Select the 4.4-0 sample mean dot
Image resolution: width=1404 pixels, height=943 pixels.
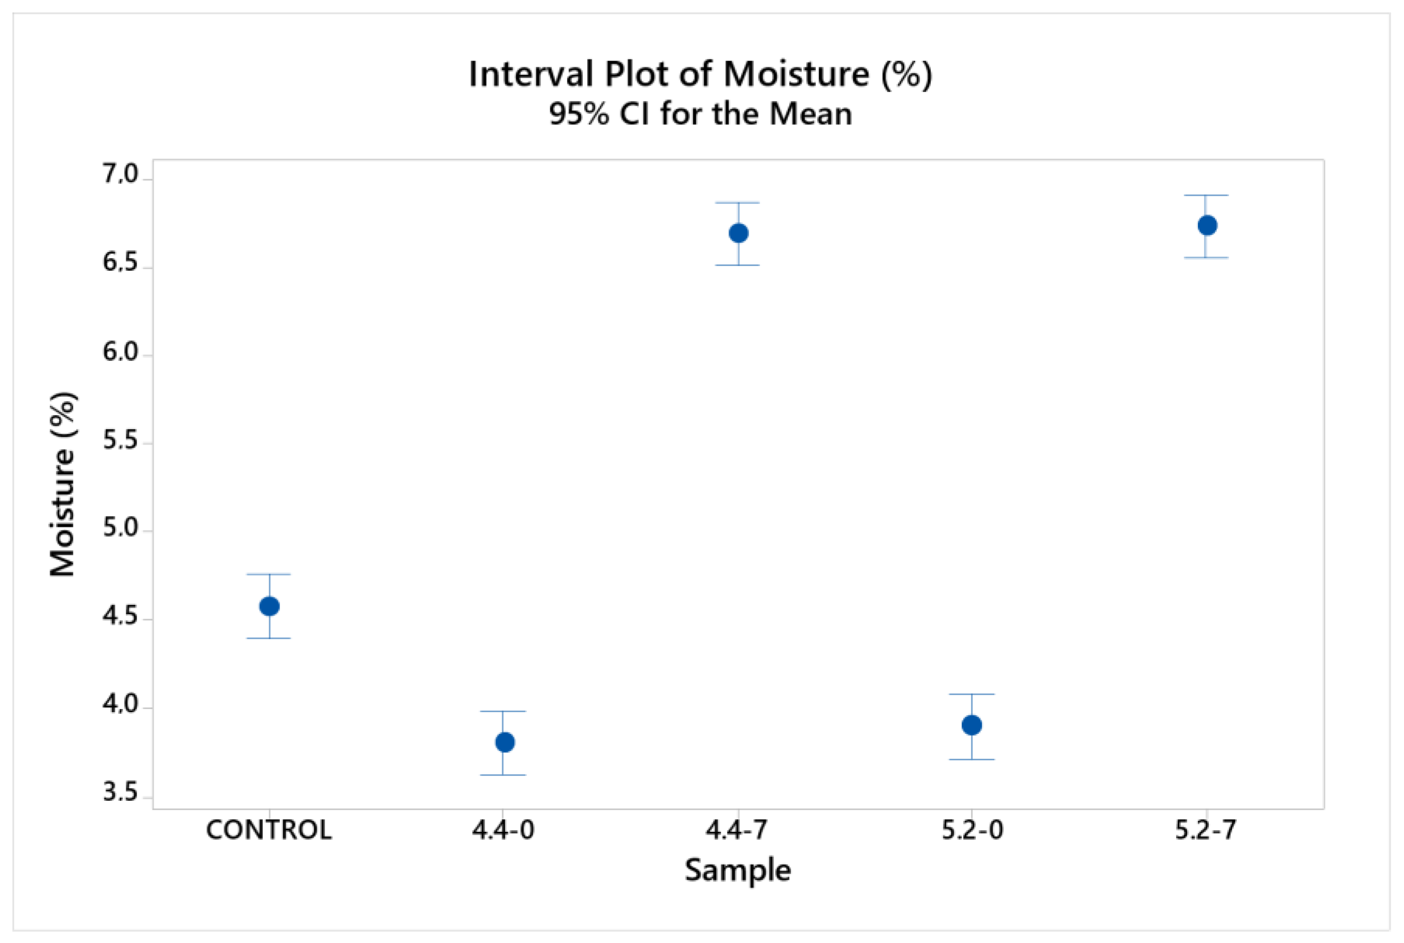[504, 742]
